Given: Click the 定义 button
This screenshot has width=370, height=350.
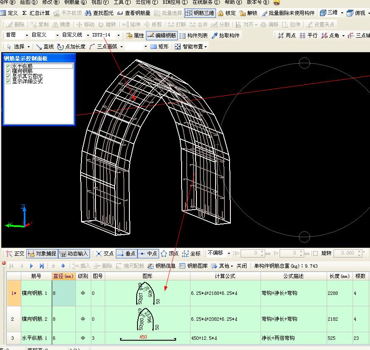Looking at the screenshot, I should tap(9, 13).
